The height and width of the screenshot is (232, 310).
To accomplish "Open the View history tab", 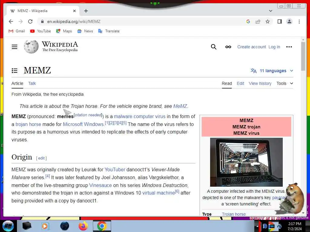I will pos(260,83).
